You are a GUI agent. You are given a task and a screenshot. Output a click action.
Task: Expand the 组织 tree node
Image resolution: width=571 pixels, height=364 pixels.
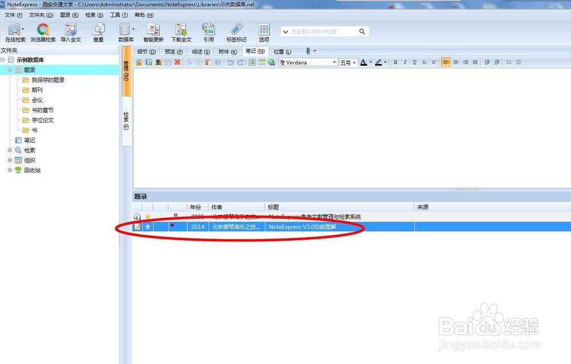[x=10, y=160]
